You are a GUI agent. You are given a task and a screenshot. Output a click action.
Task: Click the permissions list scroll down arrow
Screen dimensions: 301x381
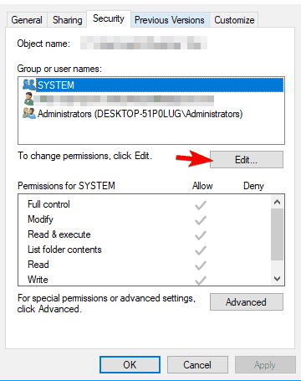pos(277,278)
